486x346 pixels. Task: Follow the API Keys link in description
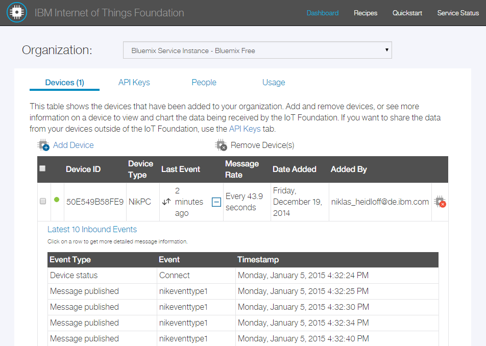245,129
